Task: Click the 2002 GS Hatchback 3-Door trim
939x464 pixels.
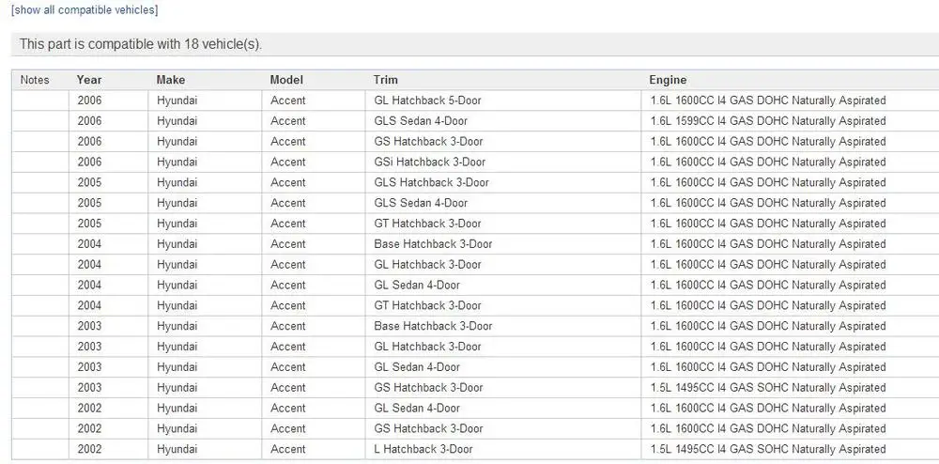Action: 503,428
